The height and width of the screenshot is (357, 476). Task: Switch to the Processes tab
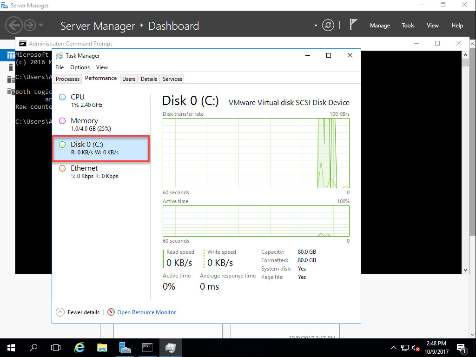[67, 79]
